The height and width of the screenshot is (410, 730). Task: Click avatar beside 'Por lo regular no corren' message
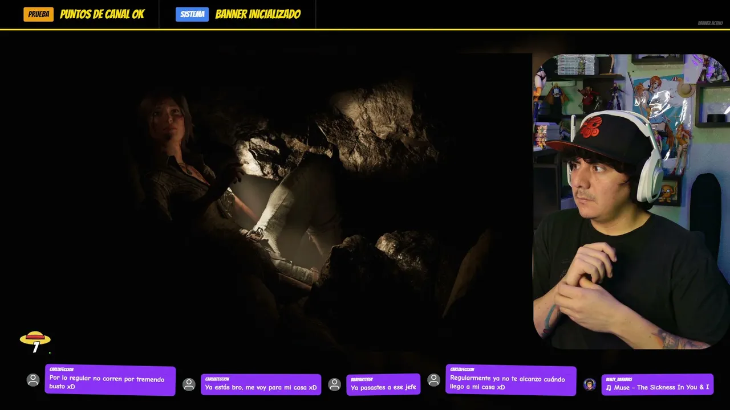[x=33, y=380]
